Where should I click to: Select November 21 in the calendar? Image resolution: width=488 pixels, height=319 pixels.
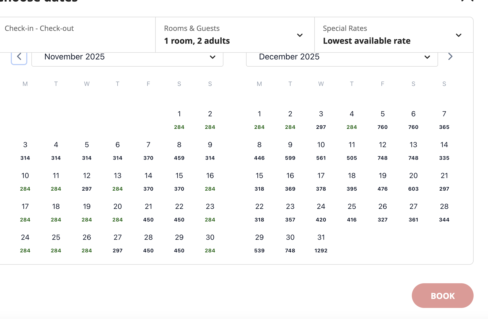pos(149,212)
